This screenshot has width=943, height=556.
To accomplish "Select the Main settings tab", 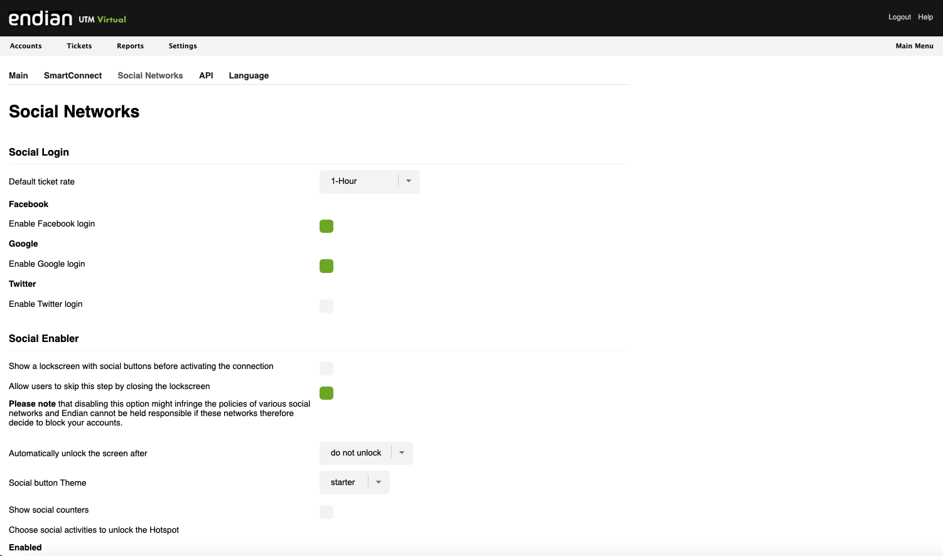I will tap(18, 75).
